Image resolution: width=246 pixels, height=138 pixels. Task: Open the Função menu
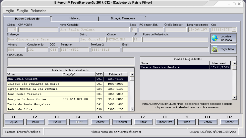(22, 11)
